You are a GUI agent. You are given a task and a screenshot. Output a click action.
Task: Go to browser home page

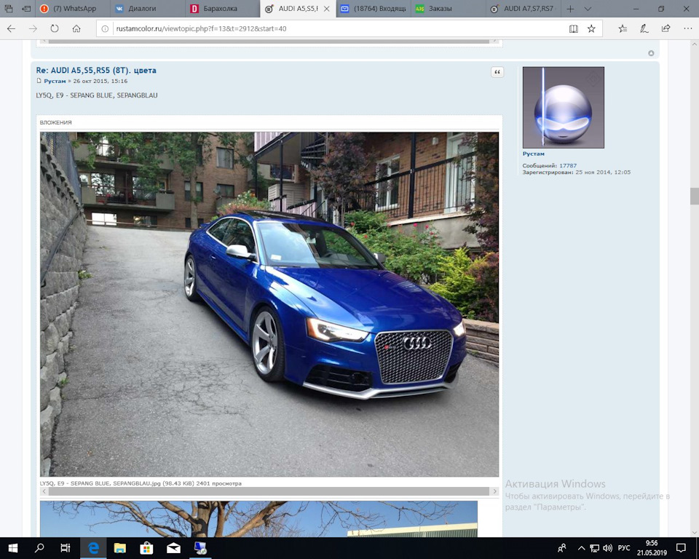(x=76, y=28)
